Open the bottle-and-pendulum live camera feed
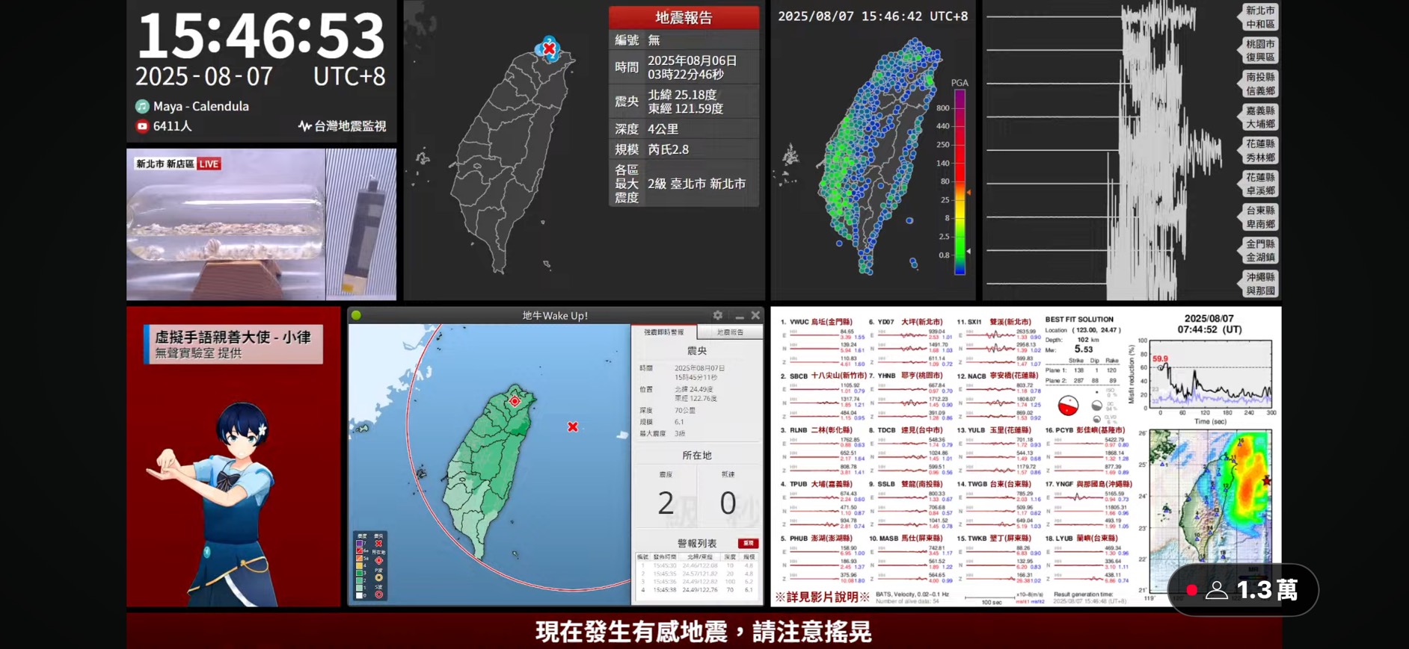Viewport: 1409px width, 649px height. coord(261,224)
